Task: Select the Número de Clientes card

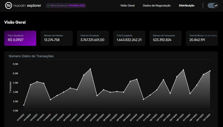Action: pyautogui.click(x=56, y=38)
